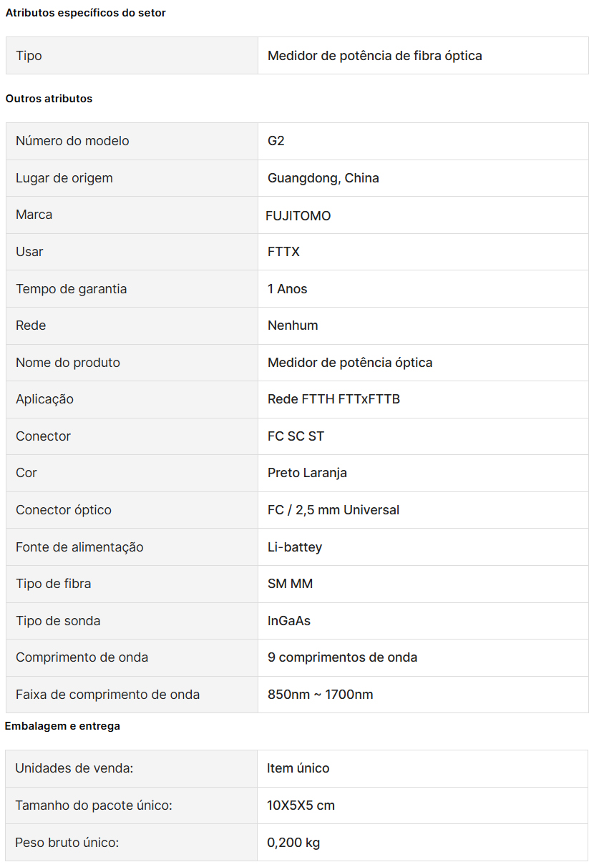This screenshot has width=594, height=867.
Task: Select the model number value 'G2'
Action: (x=276, y=141)
